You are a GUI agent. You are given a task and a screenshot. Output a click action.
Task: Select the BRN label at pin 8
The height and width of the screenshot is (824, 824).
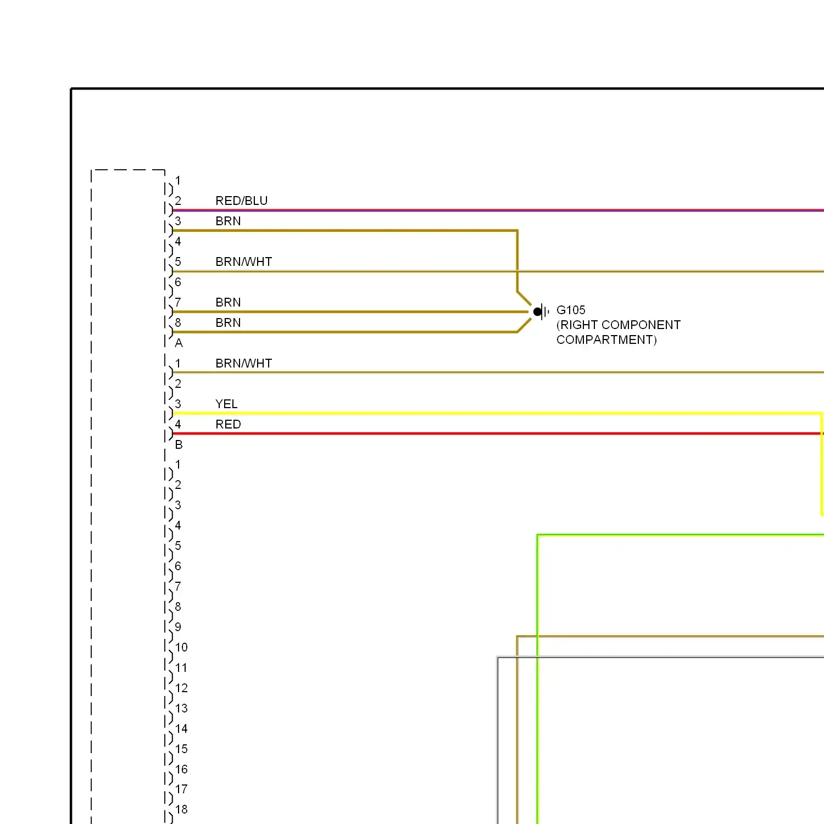pyautogui.click(x=228, y=323)
